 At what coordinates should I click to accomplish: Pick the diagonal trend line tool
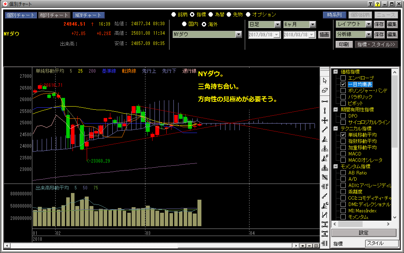coord(325,130)
